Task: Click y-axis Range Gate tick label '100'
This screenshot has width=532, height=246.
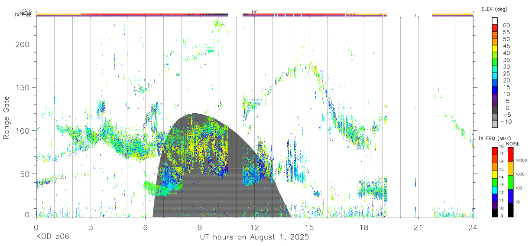Action: 23,131
